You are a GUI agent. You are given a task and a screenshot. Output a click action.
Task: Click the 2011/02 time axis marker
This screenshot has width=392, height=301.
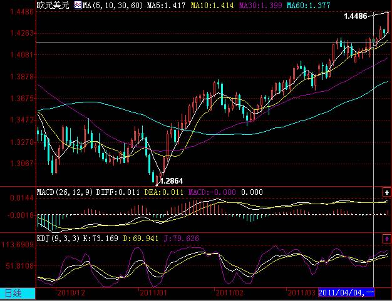[229, 292]
